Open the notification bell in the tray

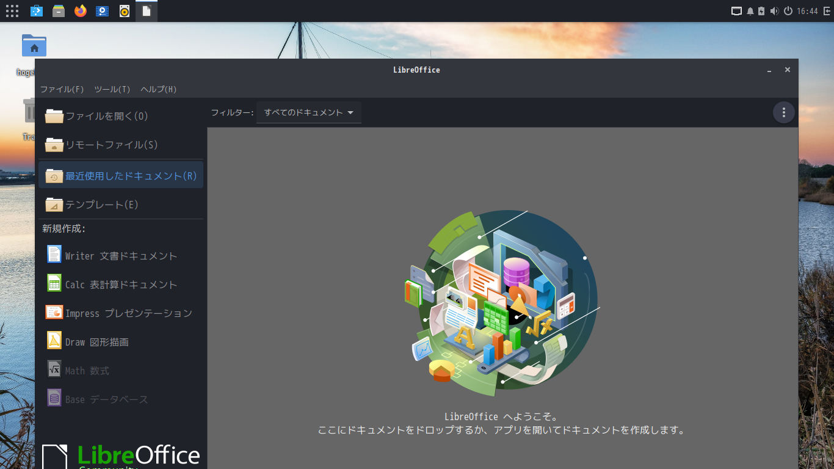tap(750, 10)
